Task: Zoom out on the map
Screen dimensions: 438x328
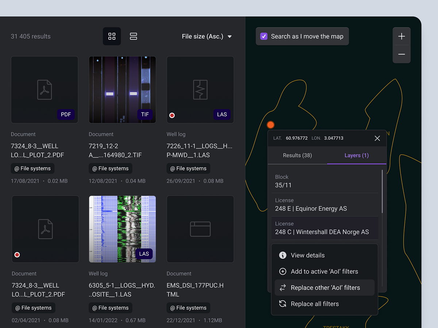Action: (401, 54)
